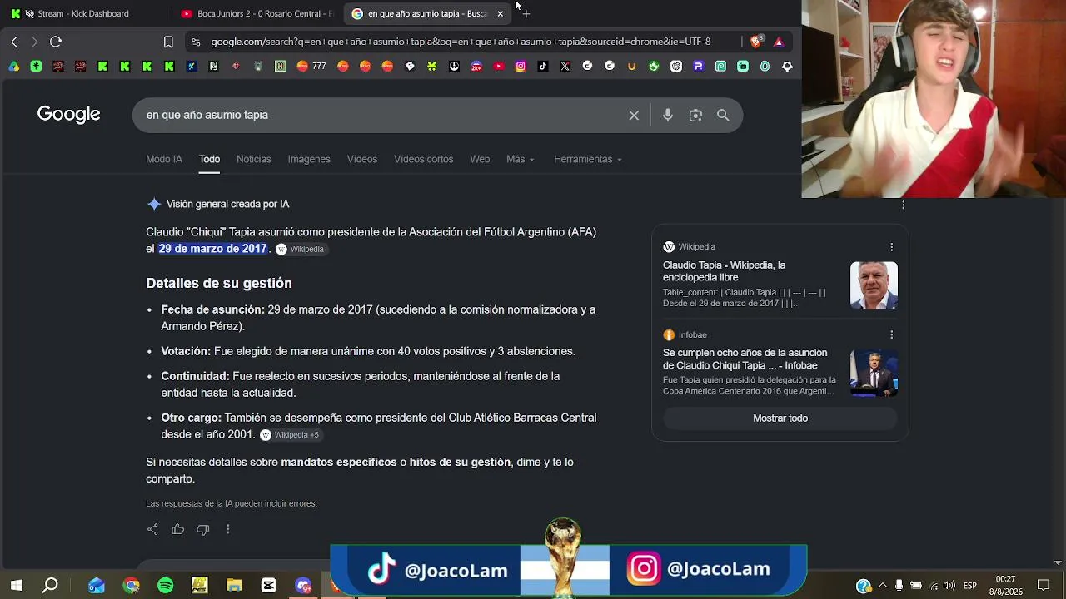Screen dimensions: 1066x599
Task: Open the Brave Shields lion icon
Action: (x=756, y=41)
